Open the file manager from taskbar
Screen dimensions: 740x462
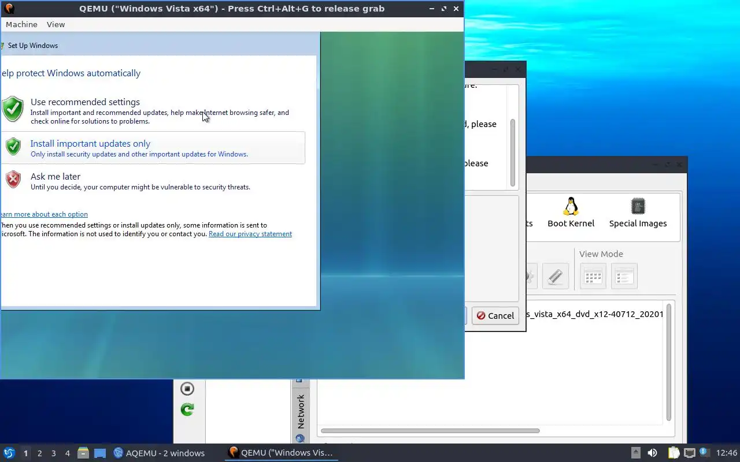pyautogui.click(x=83, y=453)
